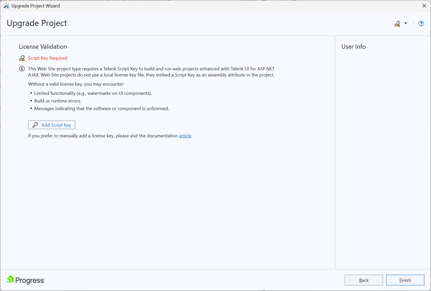Click the red Script Key Required text
The image size is (431, 291).
48,58
